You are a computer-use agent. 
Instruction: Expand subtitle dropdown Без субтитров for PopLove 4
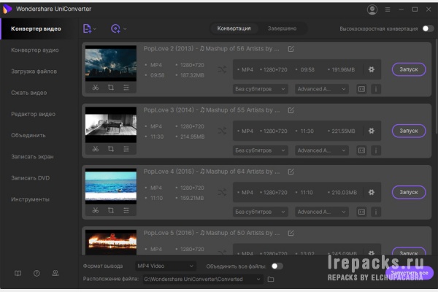[260, 212]
